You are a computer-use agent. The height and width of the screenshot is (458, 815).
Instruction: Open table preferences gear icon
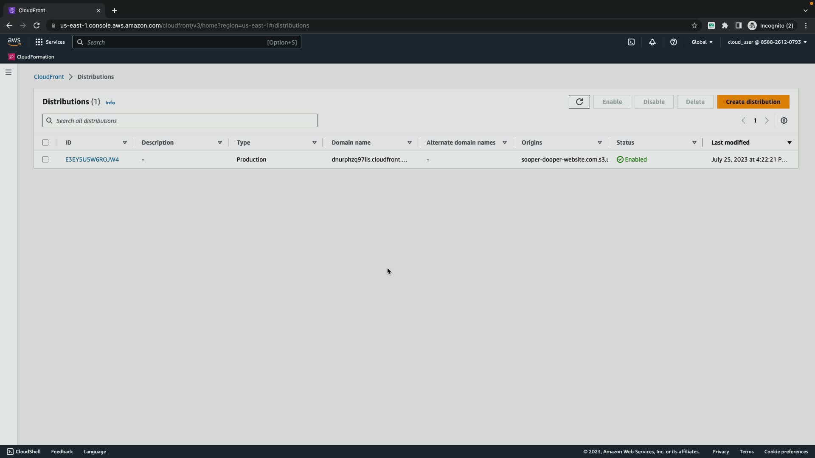[x=784, y=121]
